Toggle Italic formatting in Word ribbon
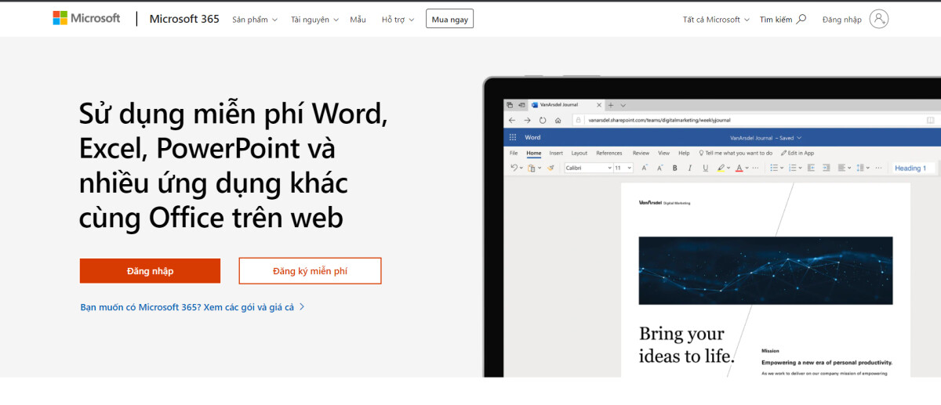This screenshot has height=405, width=941. (x=690, y=168)
